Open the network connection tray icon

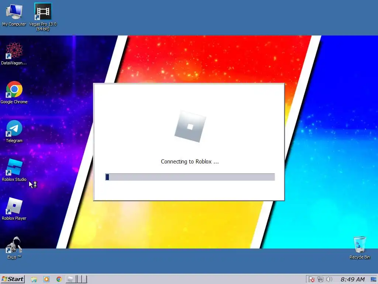tap(320, 280)
